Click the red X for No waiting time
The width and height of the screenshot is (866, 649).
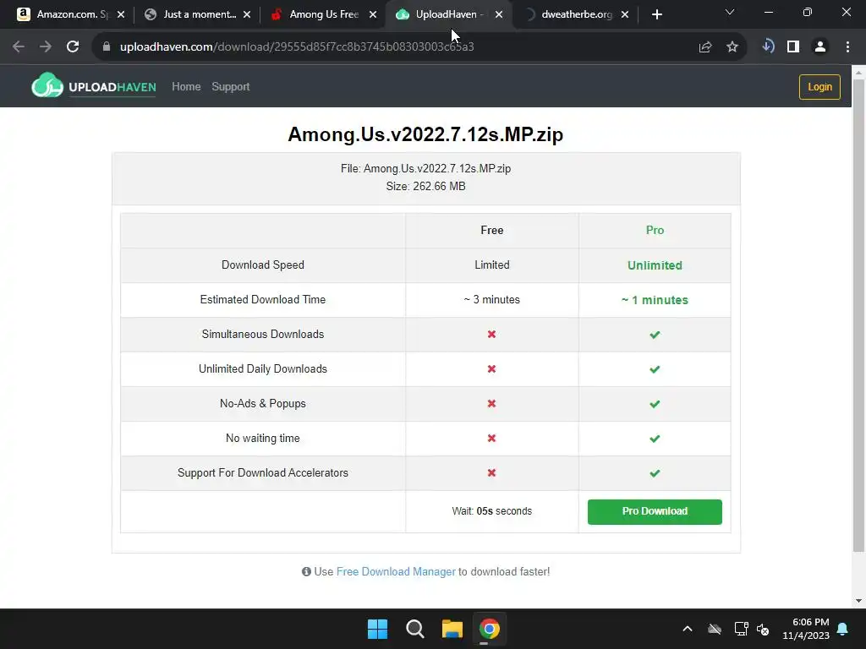click(491, 439)
